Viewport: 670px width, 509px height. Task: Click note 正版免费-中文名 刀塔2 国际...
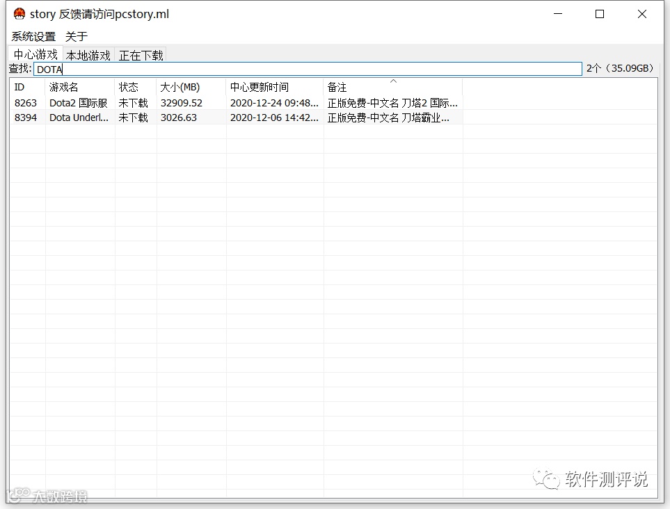pyautogui.click(x=392, y=103)
